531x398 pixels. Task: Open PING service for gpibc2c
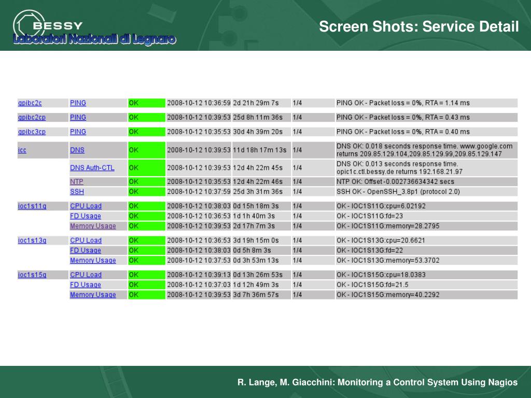(x=78, y=103)
